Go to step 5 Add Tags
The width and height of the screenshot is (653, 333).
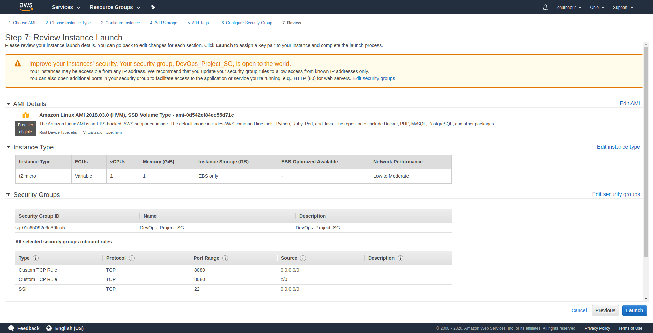(198, 23)
